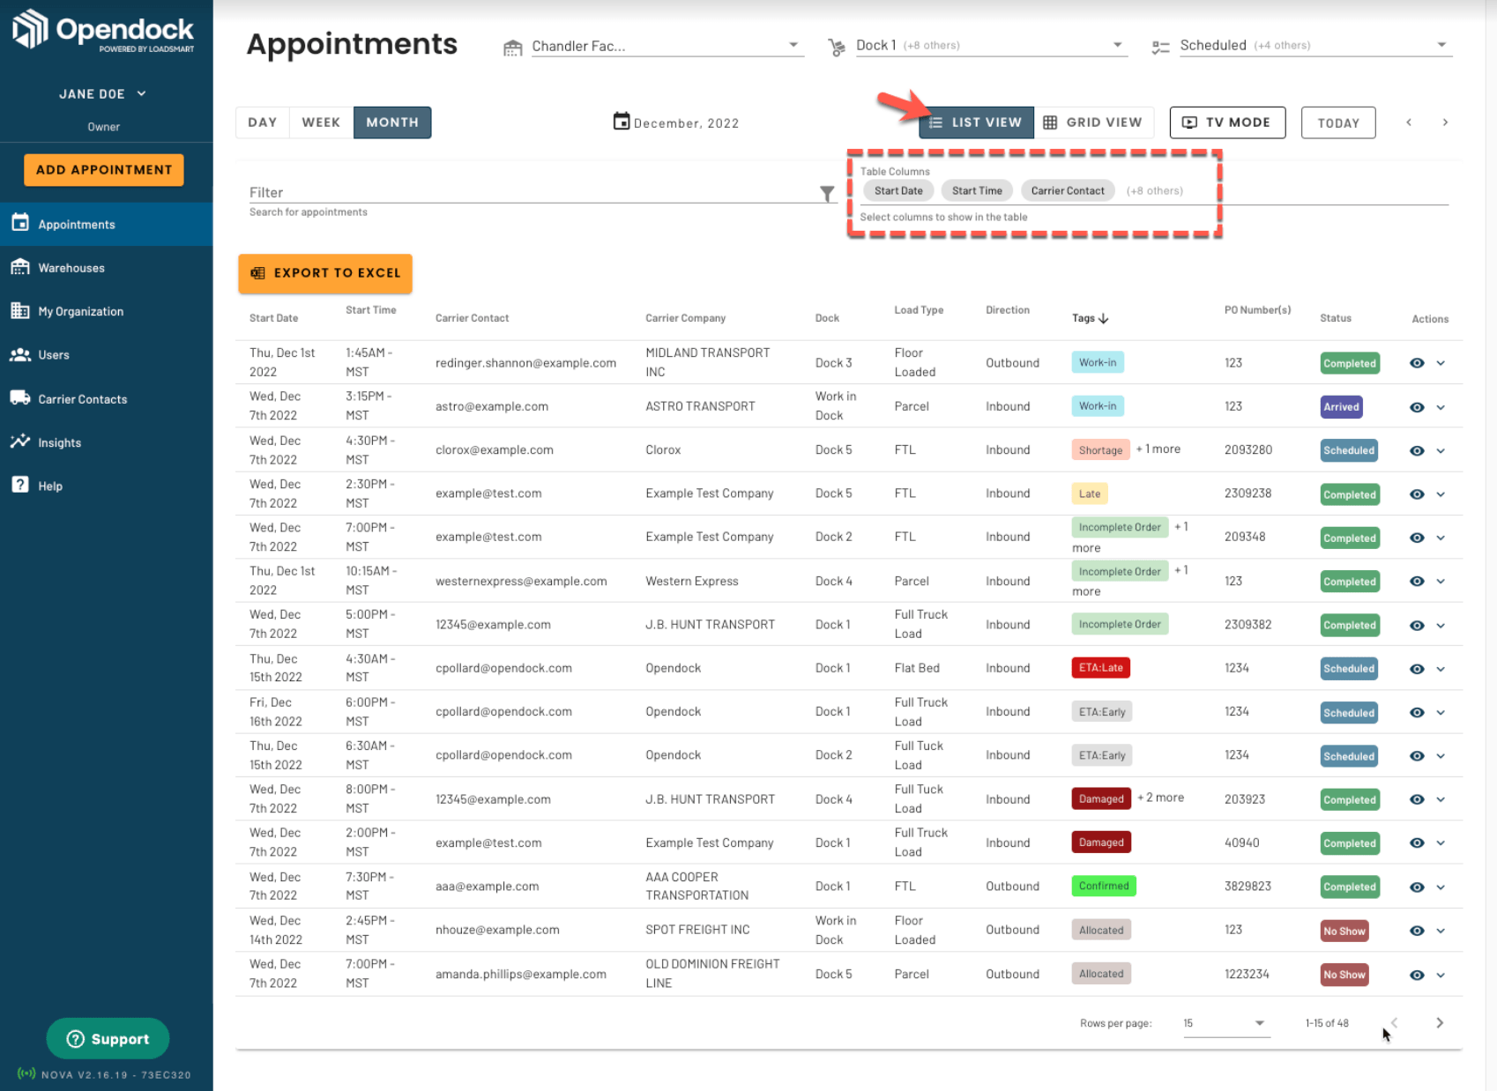
Task: Switch to WEEK view
Action: click(x=321, y=122)
